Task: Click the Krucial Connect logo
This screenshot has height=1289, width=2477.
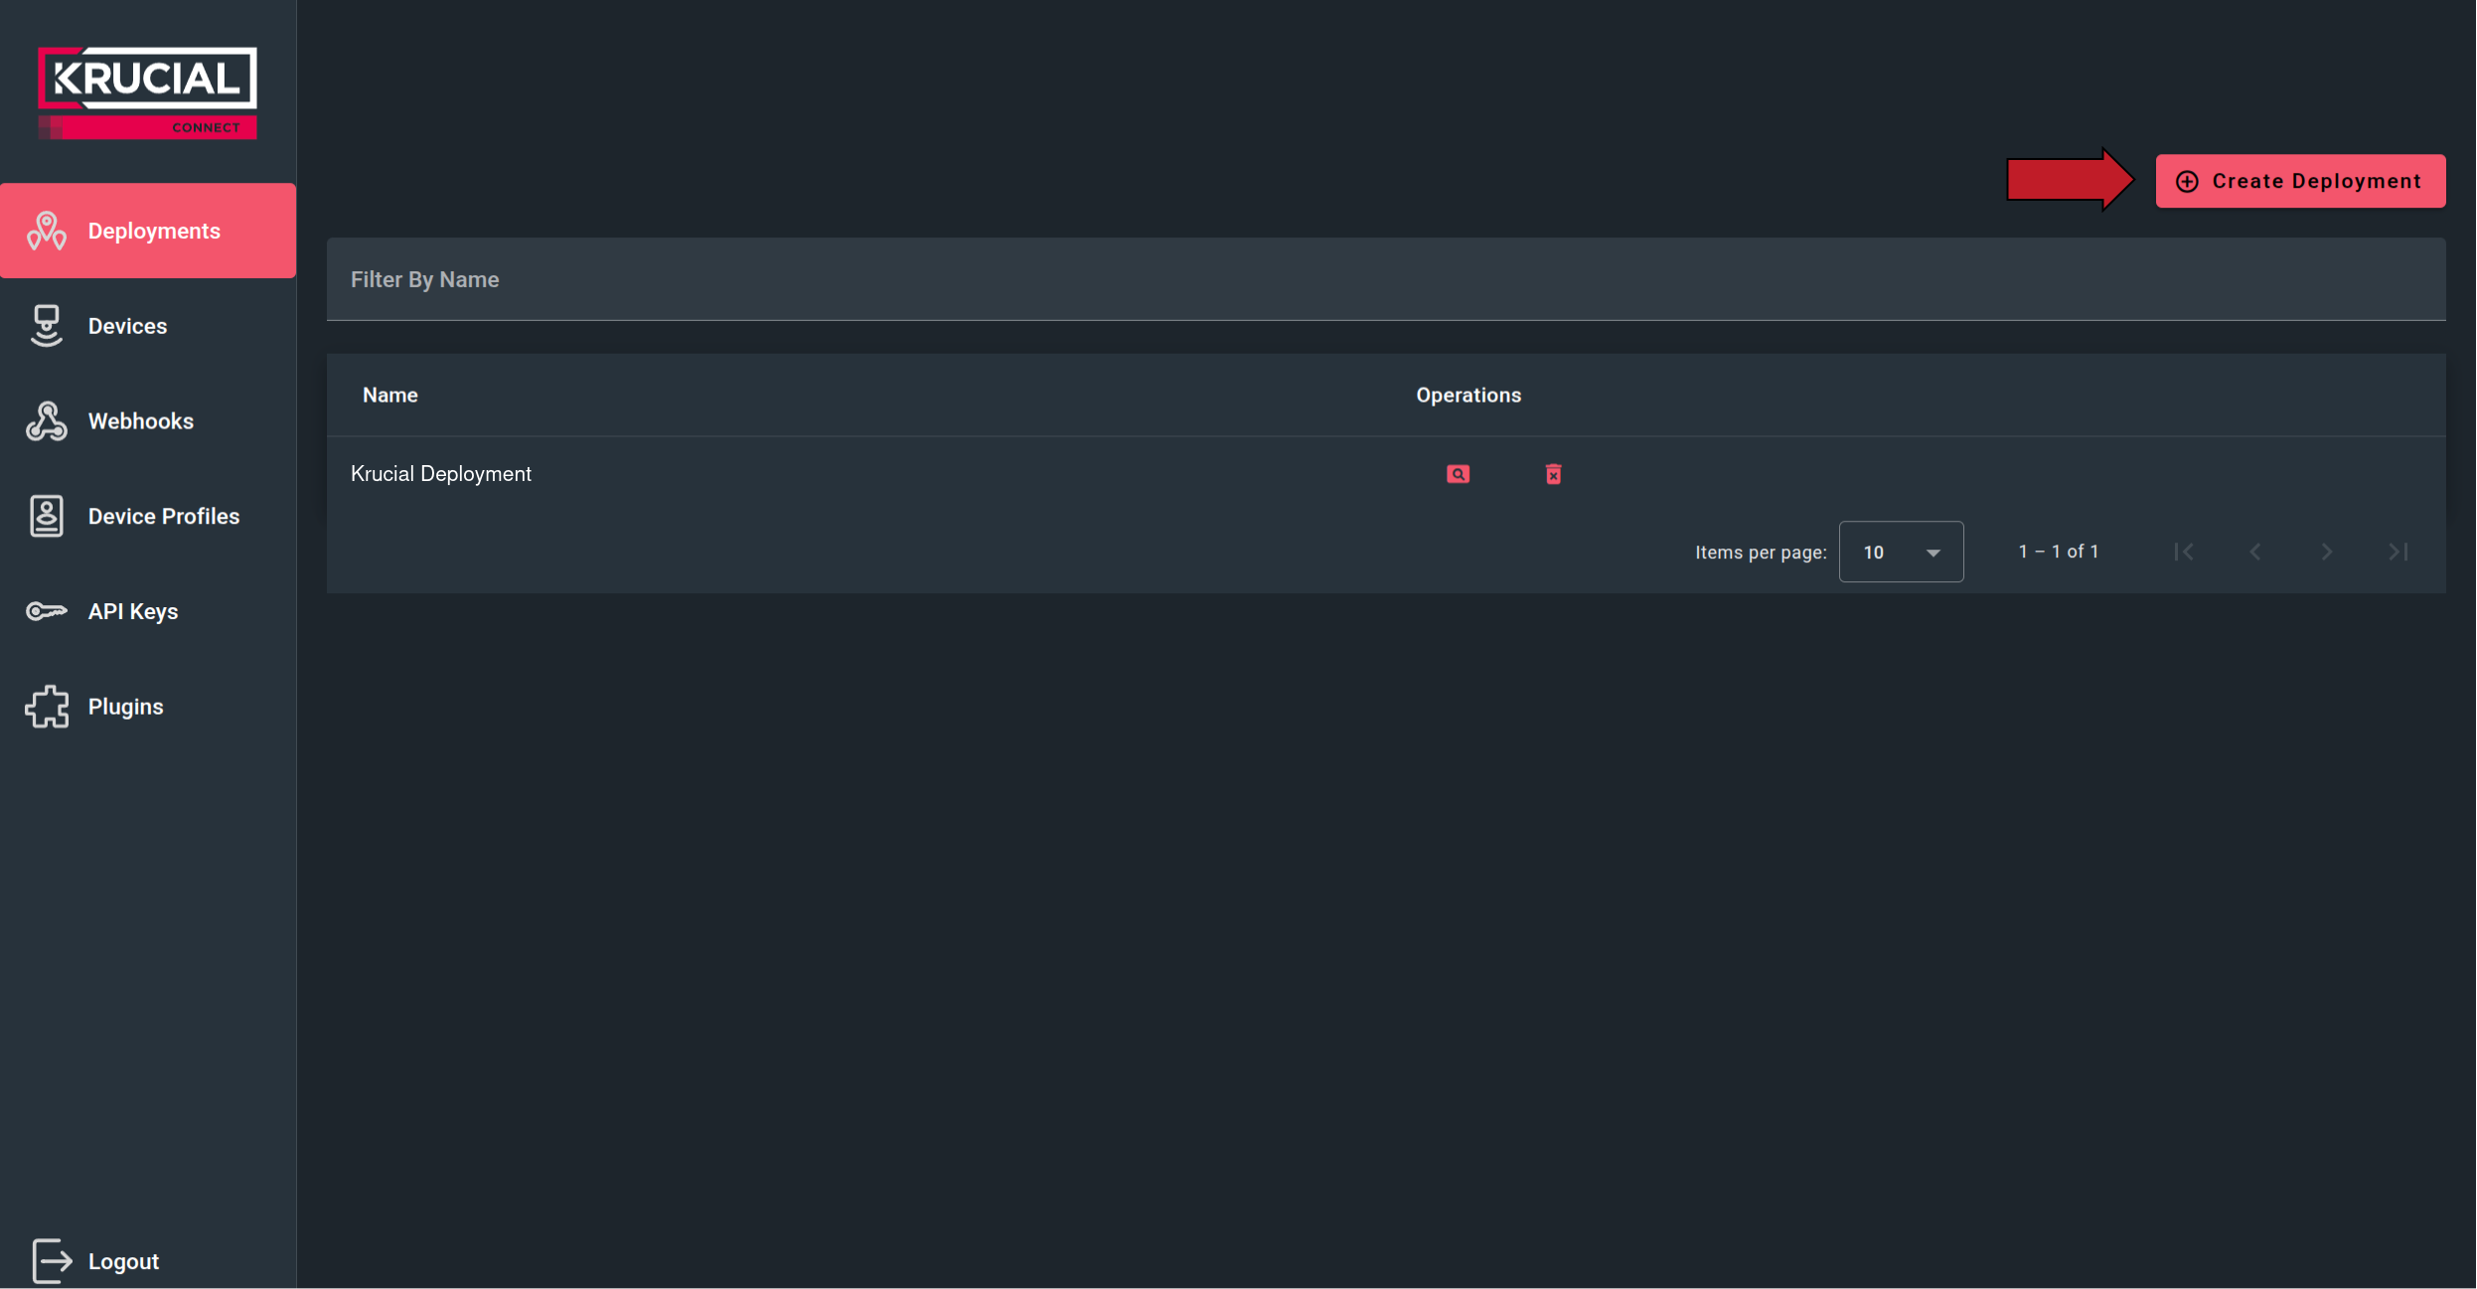Action: [x=147, y=89]
